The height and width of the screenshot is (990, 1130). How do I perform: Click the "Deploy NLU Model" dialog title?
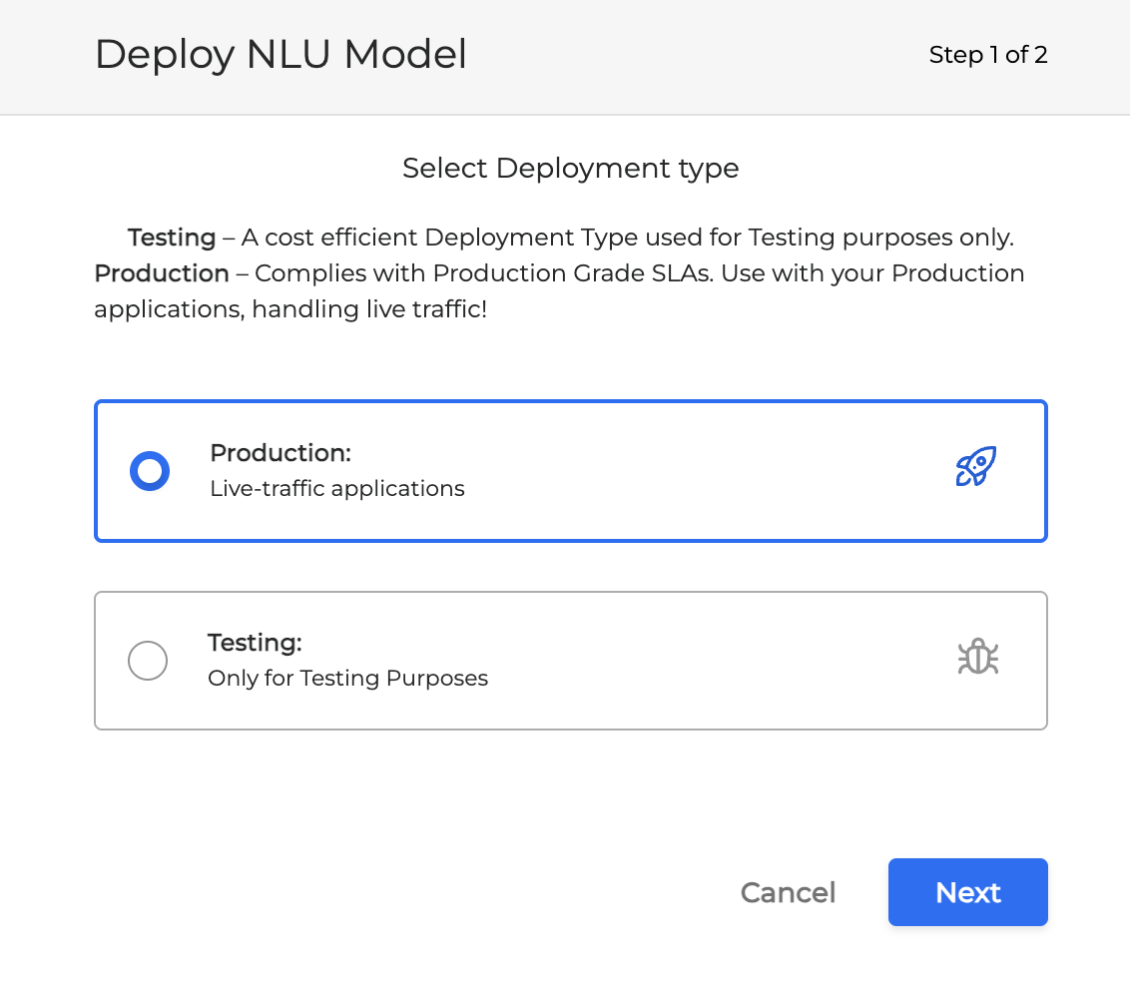(x=281, y=55)
